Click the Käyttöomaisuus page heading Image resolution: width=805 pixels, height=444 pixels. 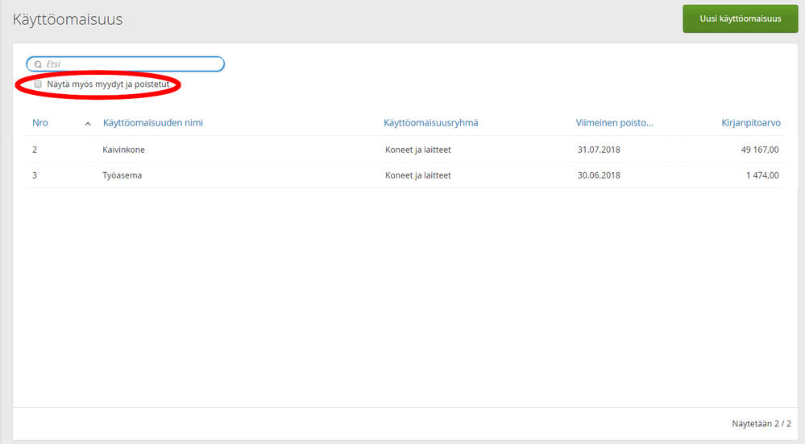pos(68,19)
